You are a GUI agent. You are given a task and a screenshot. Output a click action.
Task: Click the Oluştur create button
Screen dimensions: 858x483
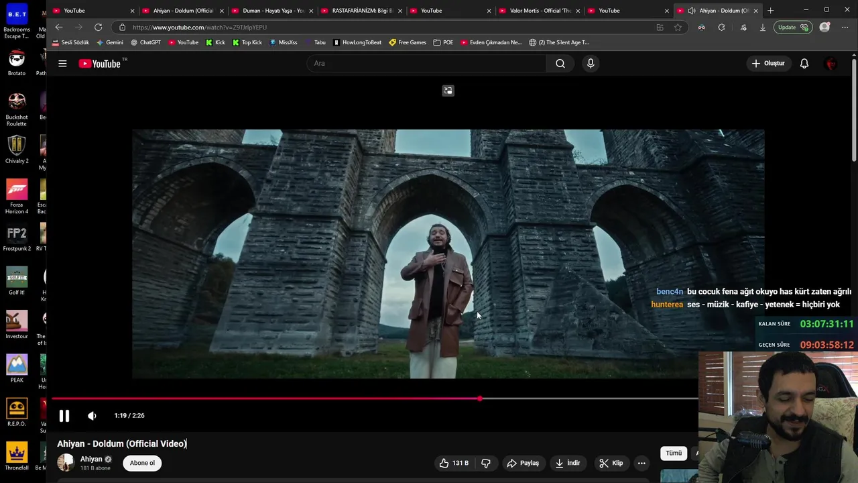click(x=768, y=64)
